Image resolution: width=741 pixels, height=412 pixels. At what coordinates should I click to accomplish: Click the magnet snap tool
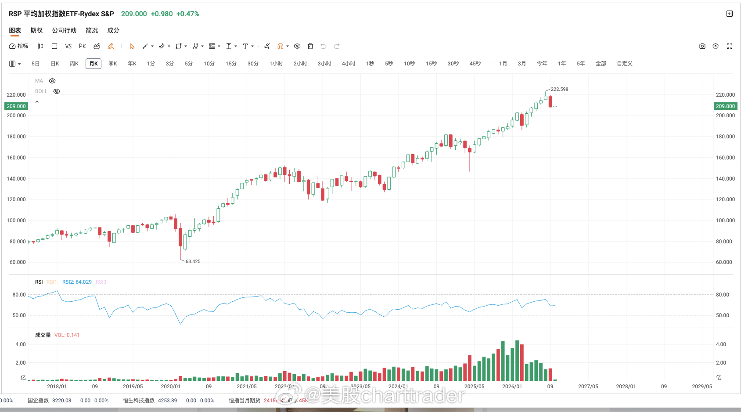pos(280,46)
